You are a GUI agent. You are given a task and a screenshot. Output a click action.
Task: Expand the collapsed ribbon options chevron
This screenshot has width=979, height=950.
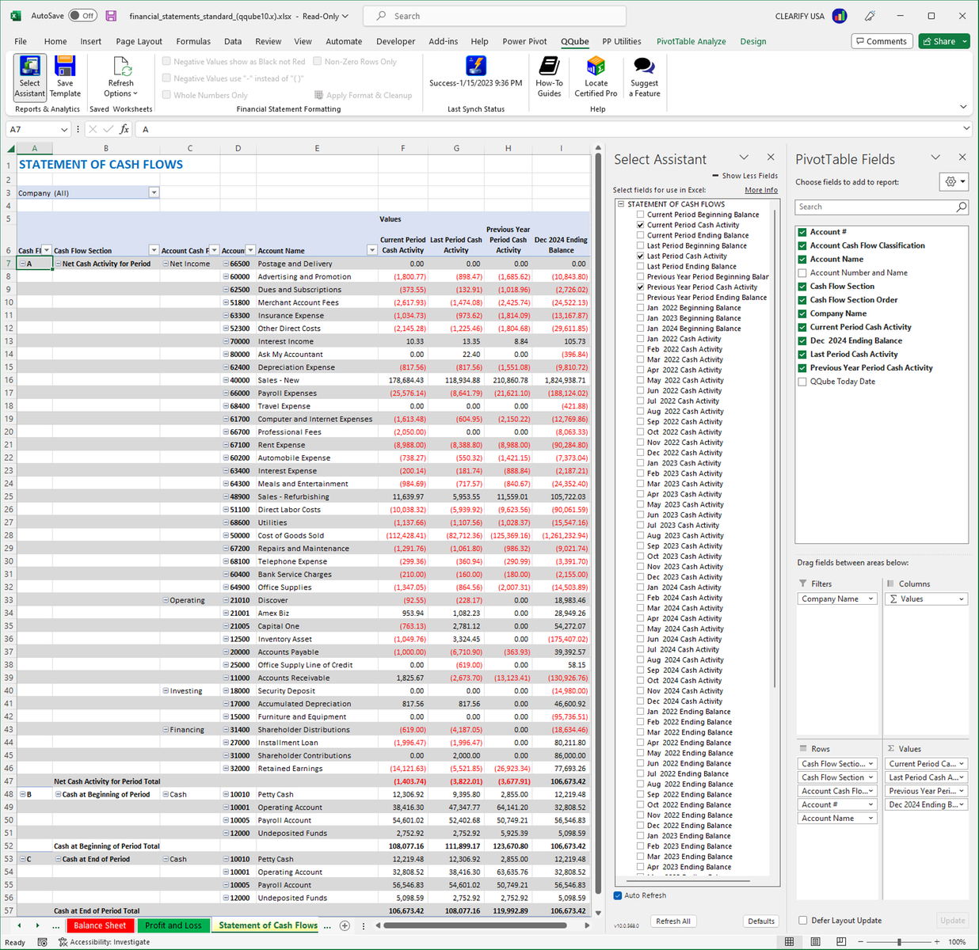pos(963,106)
